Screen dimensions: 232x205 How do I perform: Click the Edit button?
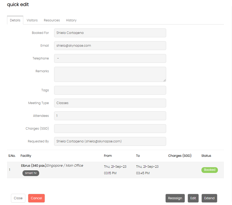(x=193, y=198)
